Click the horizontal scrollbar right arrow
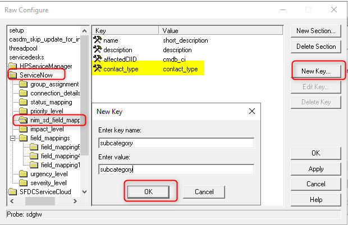Image resolution: width=348 pixels, height=225 pixels. pos(75,201)
